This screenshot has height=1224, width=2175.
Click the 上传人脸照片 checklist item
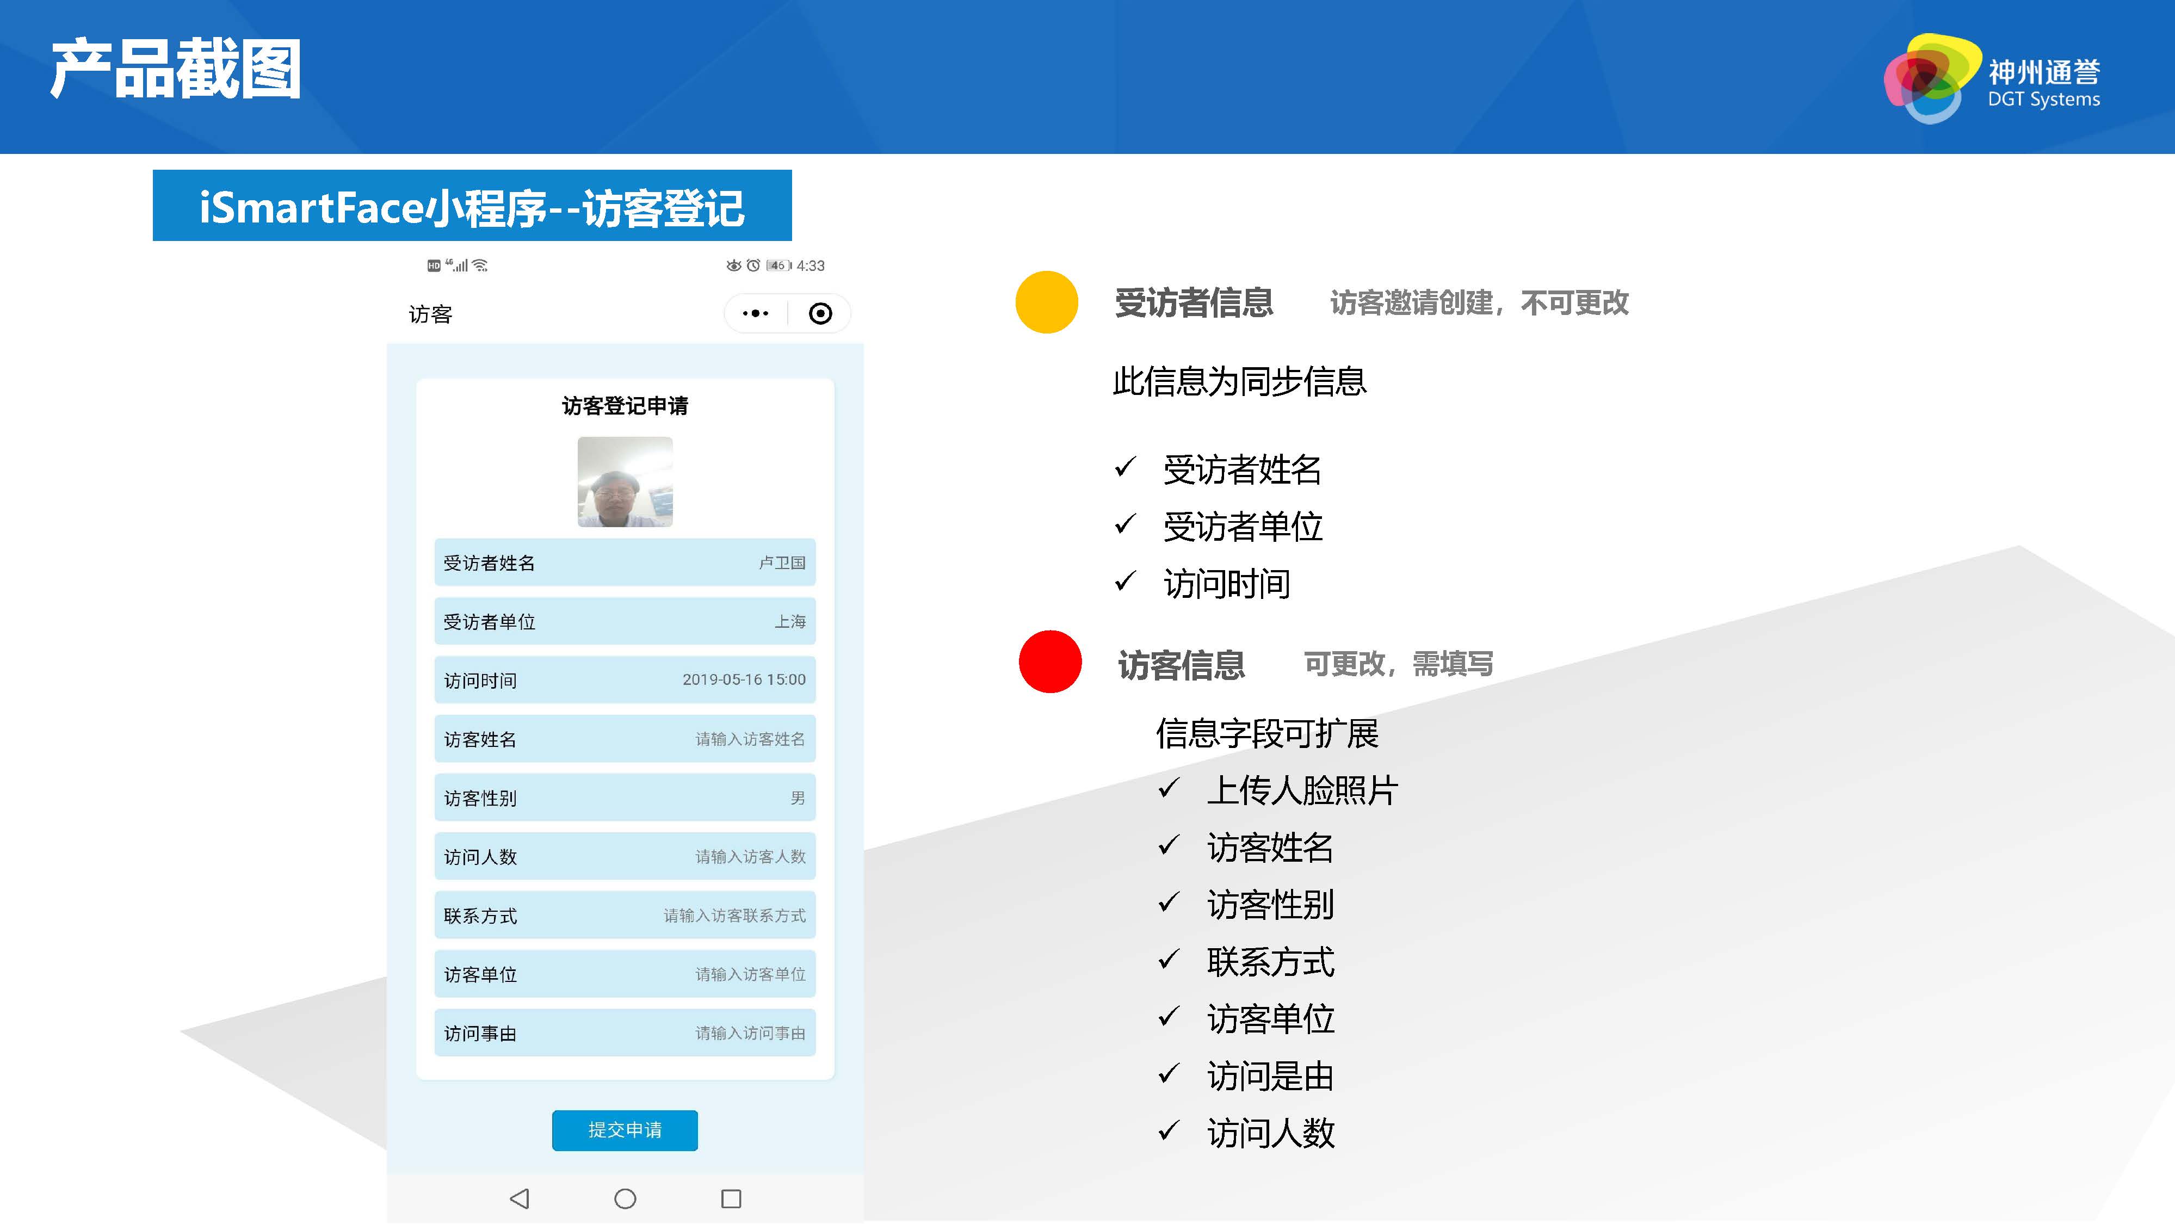tap(1303, 790)
